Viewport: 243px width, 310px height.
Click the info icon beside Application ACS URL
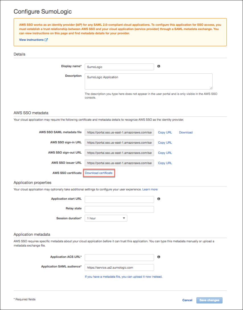click(159, 257)
